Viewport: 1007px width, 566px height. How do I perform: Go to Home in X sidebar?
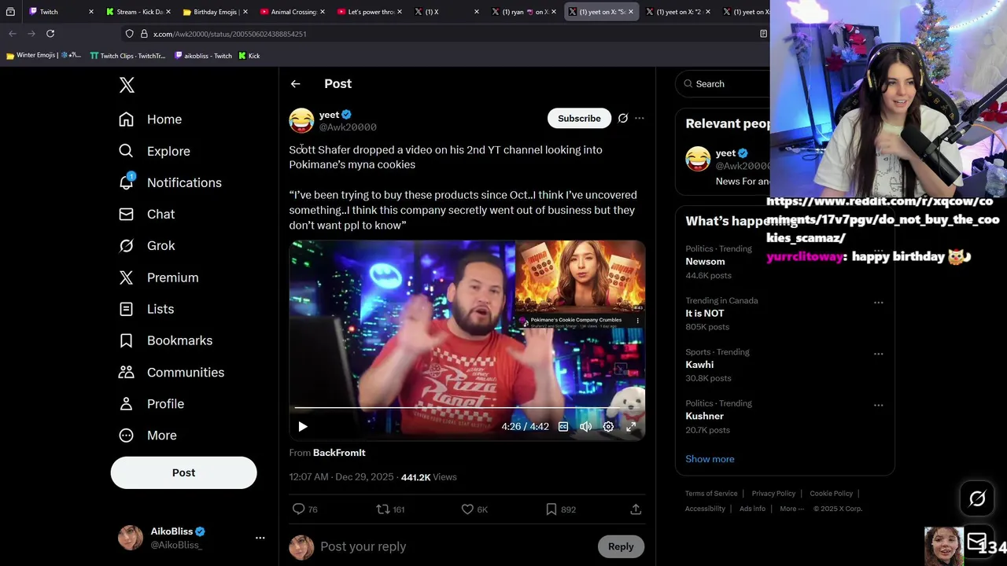click(164, 119)
